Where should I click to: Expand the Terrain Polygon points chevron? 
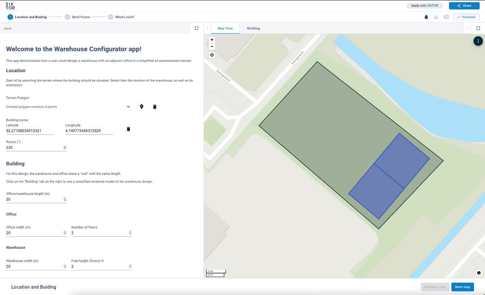128,107
